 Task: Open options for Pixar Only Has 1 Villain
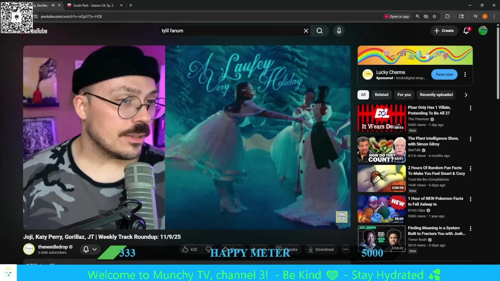click(x=470, y=108)
